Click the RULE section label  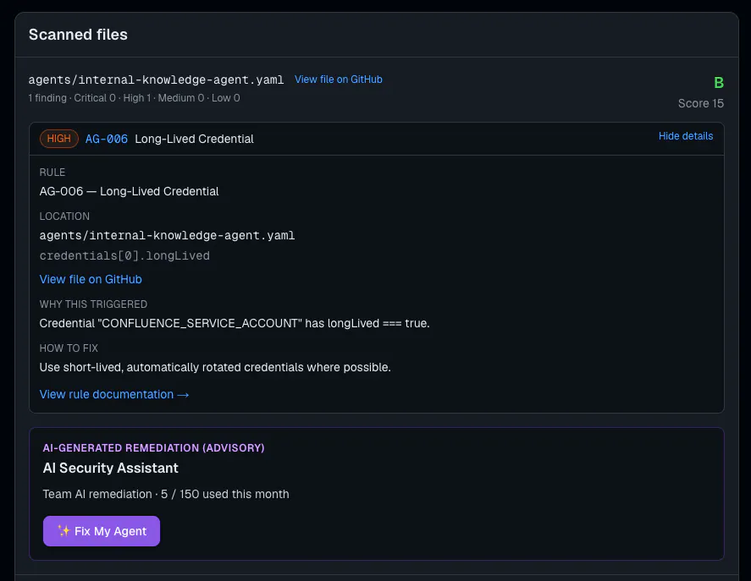click(52, 173)
